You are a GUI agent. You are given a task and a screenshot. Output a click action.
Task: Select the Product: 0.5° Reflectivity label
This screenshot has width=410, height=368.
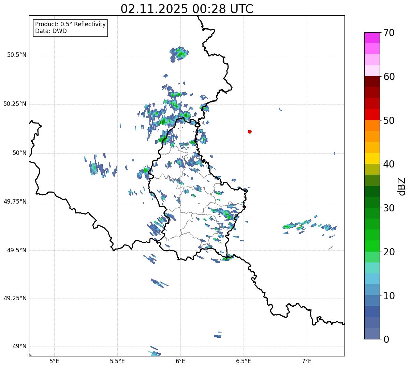pyautogui.click(x=70, y=24)
